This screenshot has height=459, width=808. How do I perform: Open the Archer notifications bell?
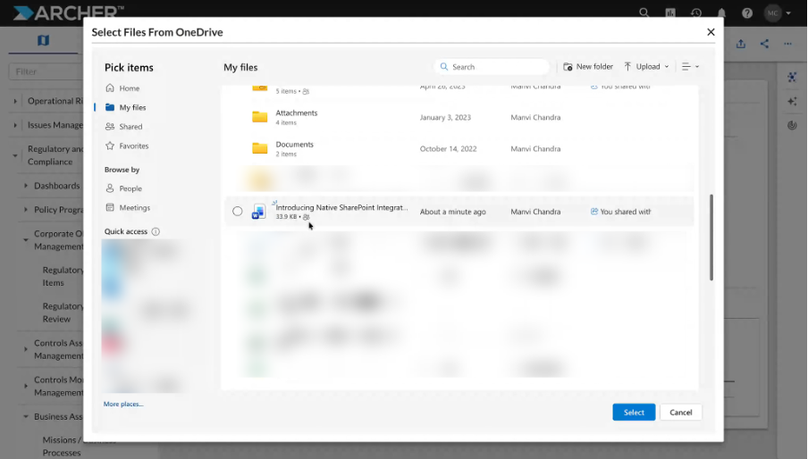721,13
